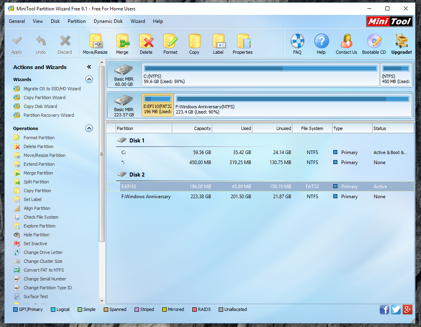Select the E:EFI10 table row
The image size is (421, 327).
tap(260, 186)
